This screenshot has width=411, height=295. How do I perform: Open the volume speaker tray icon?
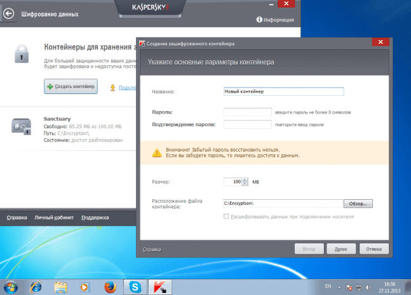(x=368, y=287)
